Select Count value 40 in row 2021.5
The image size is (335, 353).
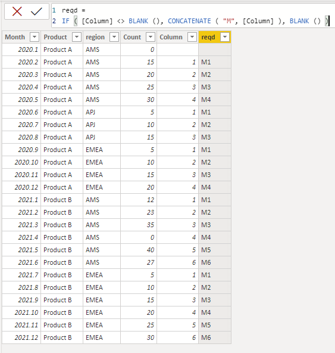click(139, 250)
